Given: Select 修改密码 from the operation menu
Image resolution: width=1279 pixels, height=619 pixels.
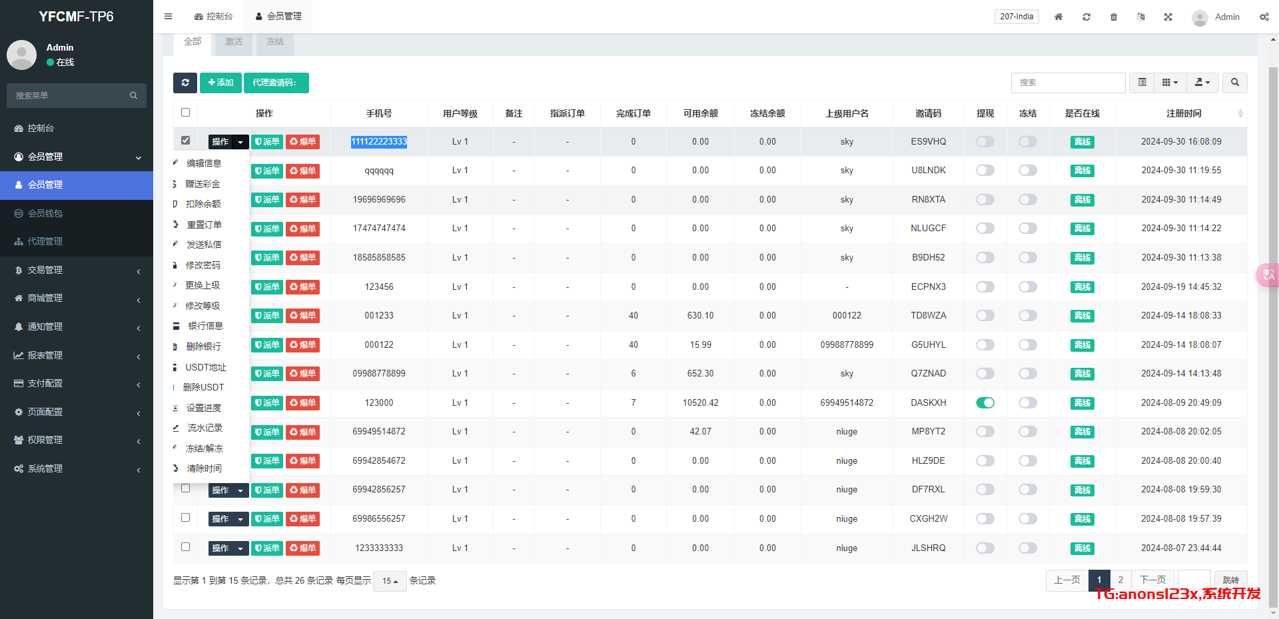Looking at the screenshot, I should pyautogui.click(x=203, y=265).
